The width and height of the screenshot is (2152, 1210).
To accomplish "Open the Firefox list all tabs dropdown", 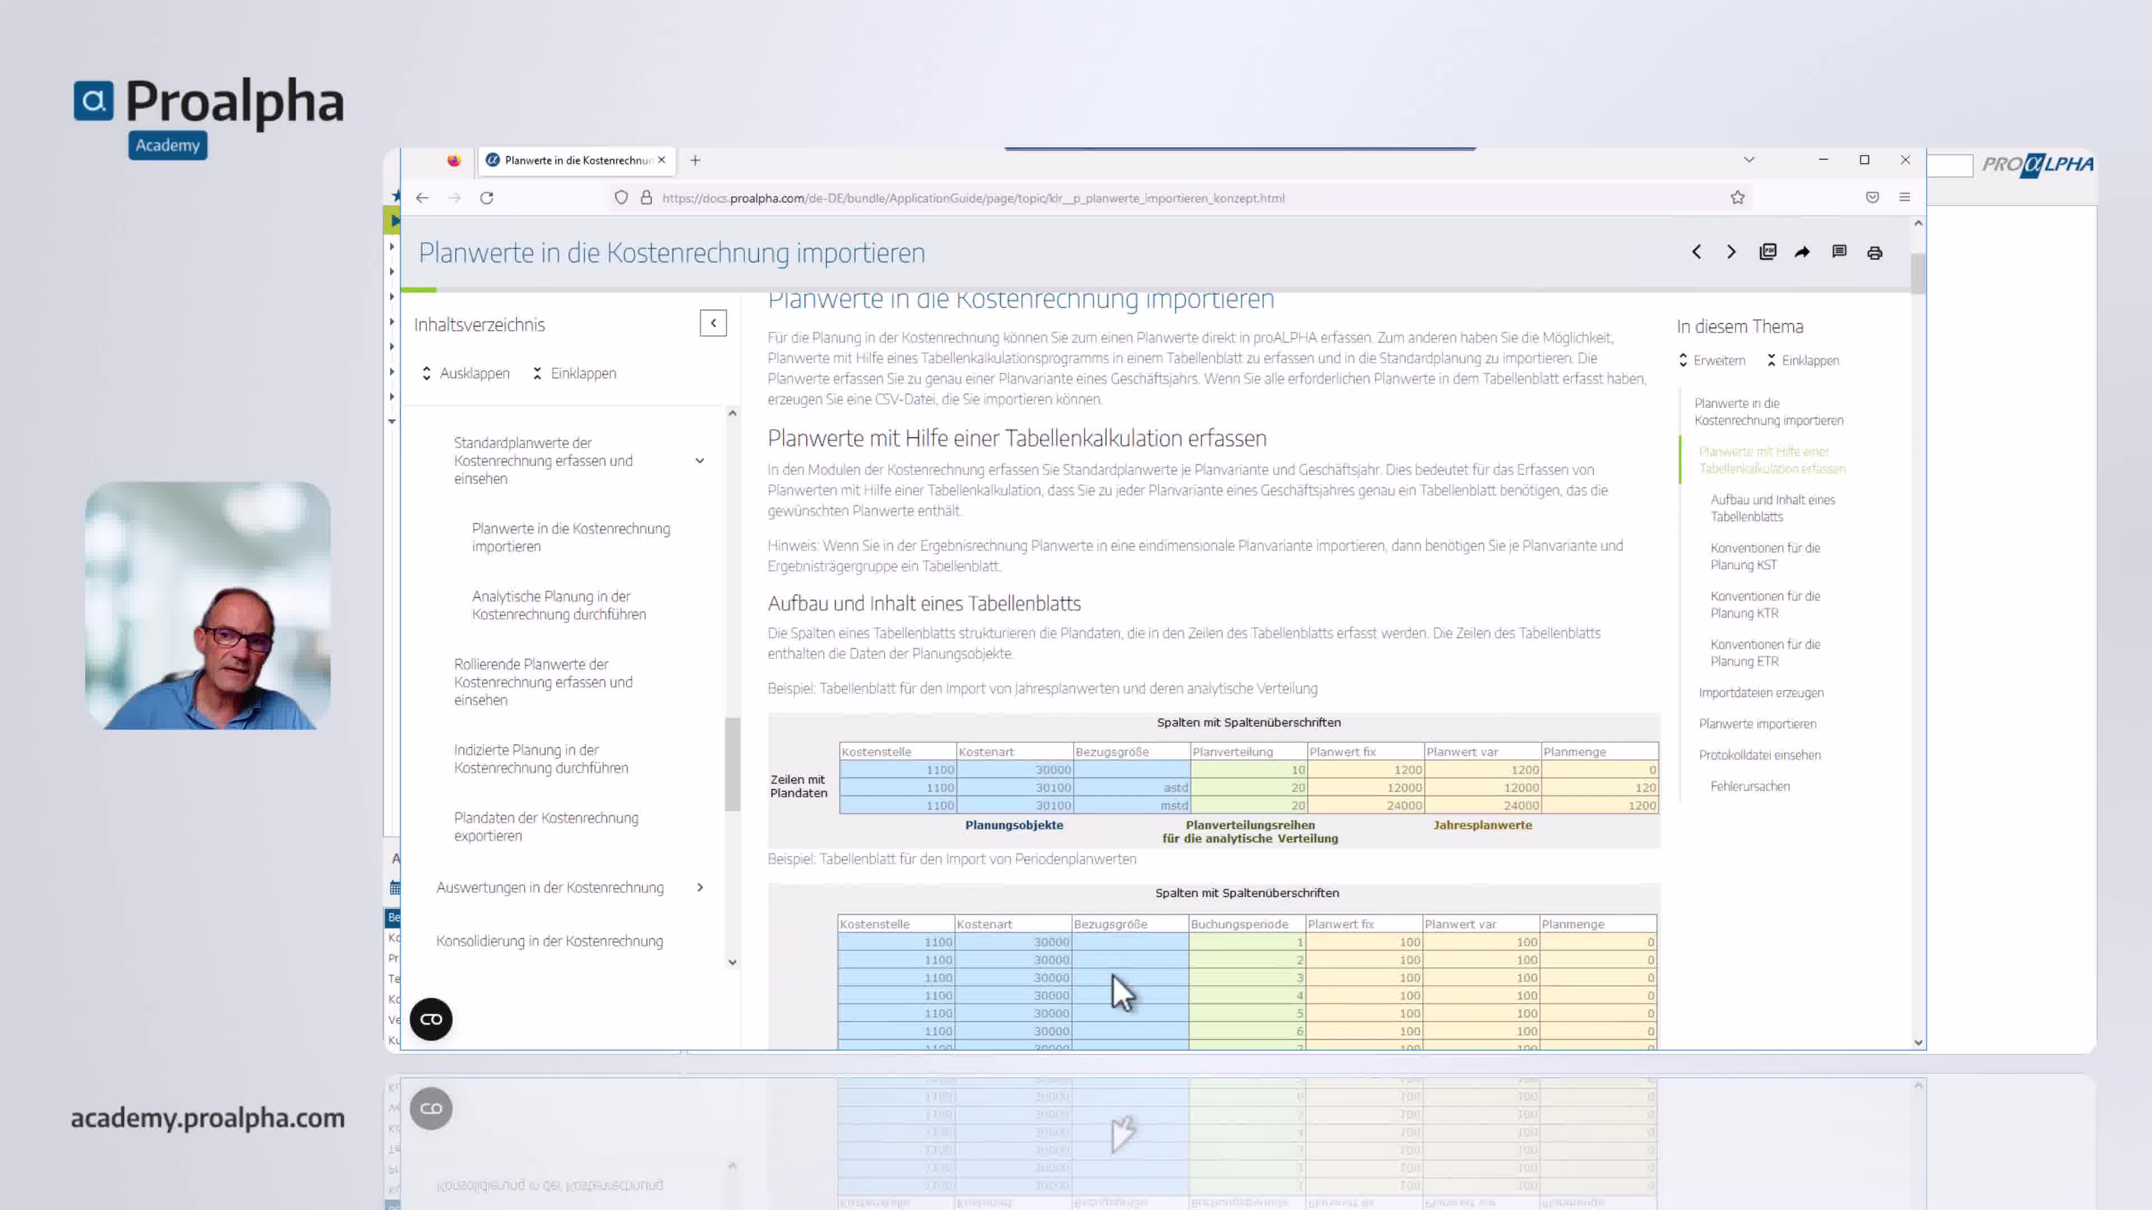I will (1748, 160).
